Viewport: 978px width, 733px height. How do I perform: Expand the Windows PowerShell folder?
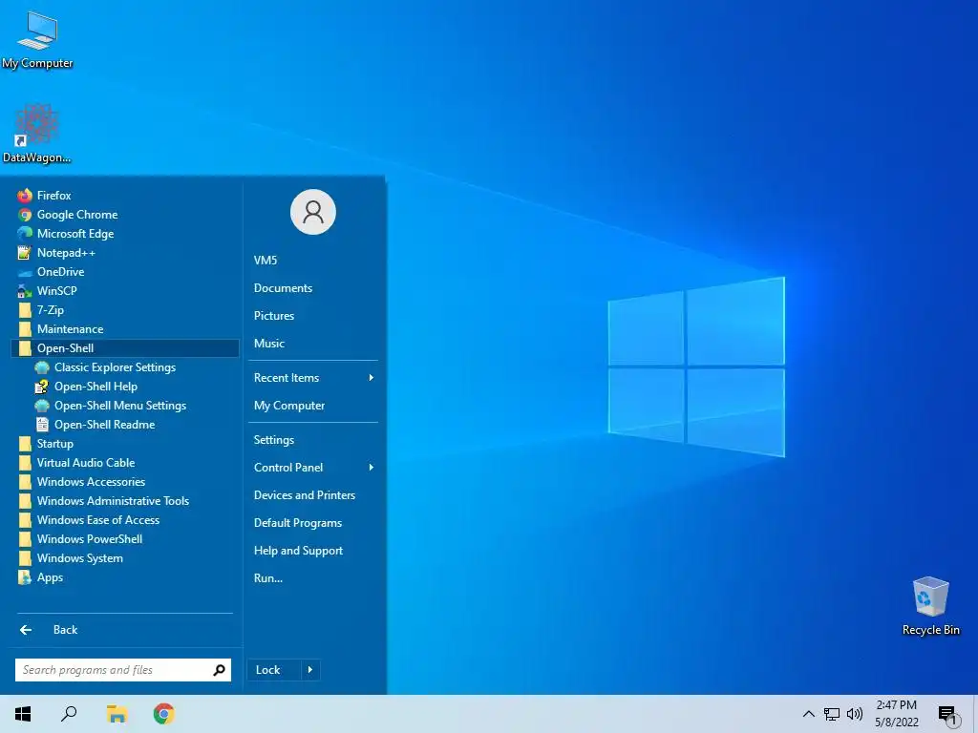tap(125, 539)
